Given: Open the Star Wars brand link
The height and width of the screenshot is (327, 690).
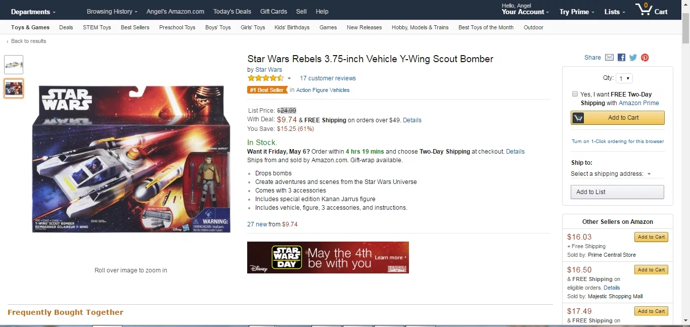Looking at the screenshot, I should [268, 70].
